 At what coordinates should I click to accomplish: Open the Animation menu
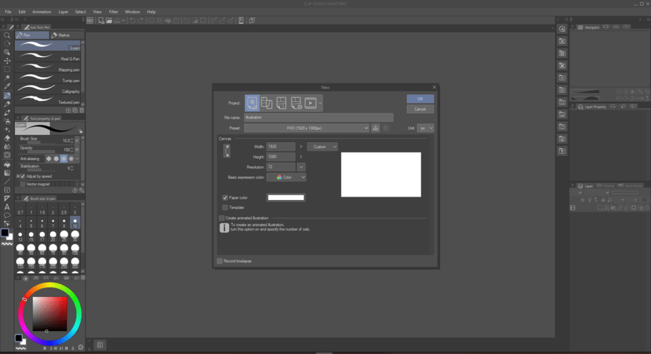pyautogui.click(x=42, y=12)
